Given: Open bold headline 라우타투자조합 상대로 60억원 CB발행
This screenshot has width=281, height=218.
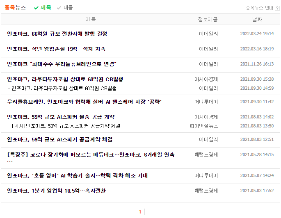Looking at the screenshot, I should click(x=65, y=79).
